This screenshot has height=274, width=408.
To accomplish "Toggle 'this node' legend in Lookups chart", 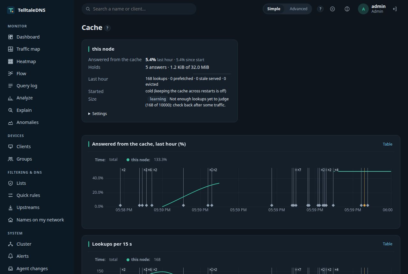I will [138, 260].
